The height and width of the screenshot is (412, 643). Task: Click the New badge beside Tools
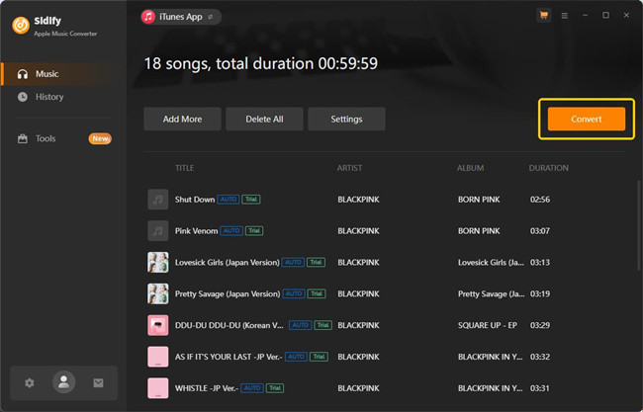point(100,138)
